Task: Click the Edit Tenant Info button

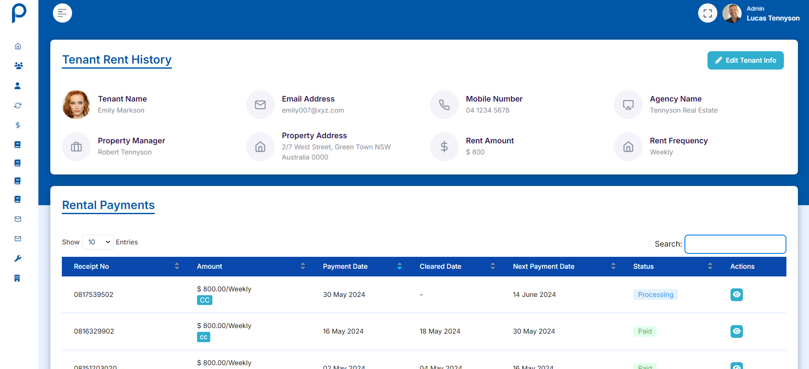Action: pos(745,61)
